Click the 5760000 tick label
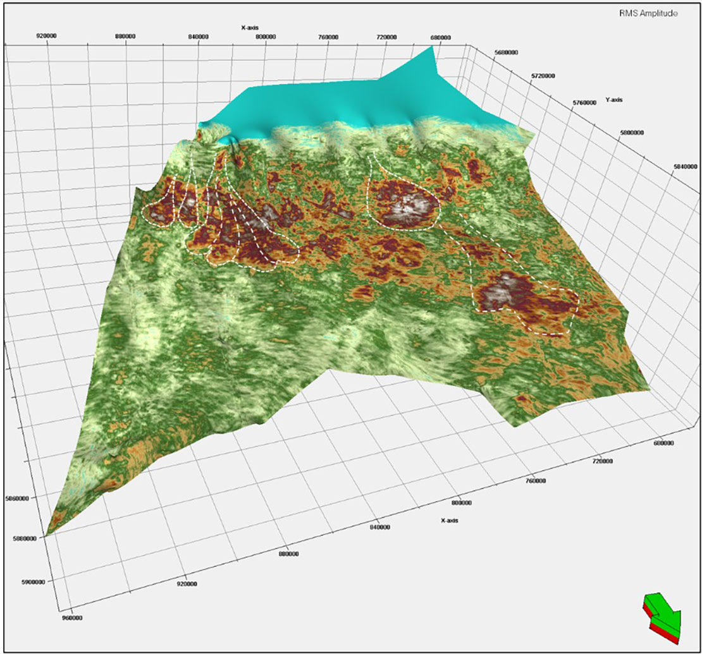 [x=585, y=103]
